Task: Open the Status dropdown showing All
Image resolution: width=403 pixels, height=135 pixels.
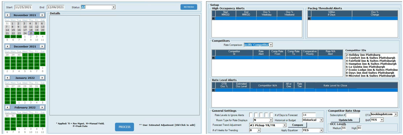Action: pyautogui.click(x=113, y=7)
